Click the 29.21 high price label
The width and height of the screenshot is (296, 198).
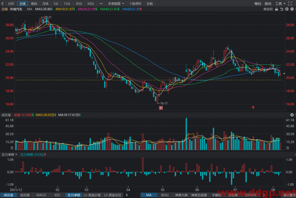[48, 17]
